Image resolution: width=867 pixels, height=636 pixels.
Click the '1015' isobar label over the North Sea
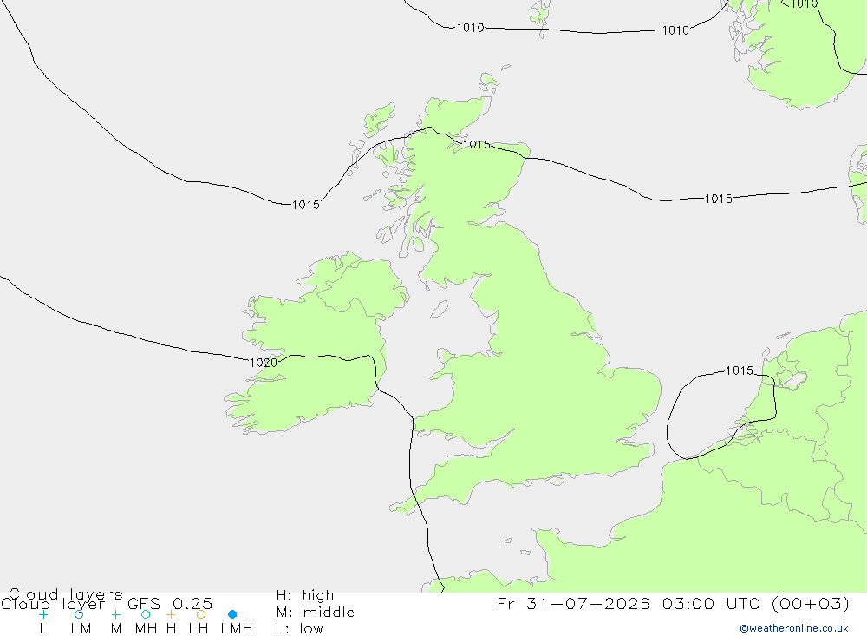pyautogui.click(x=718, y=199)
